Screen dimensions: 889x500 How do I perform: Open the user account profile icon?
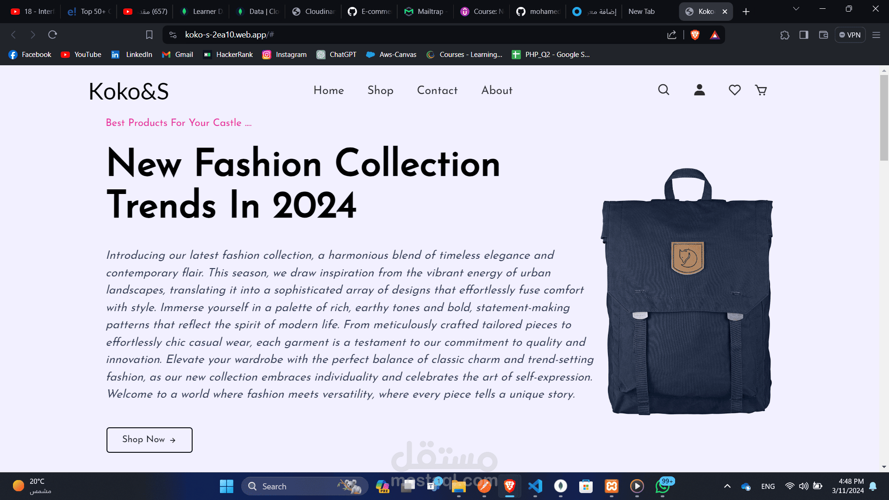(x=699, y=90)
